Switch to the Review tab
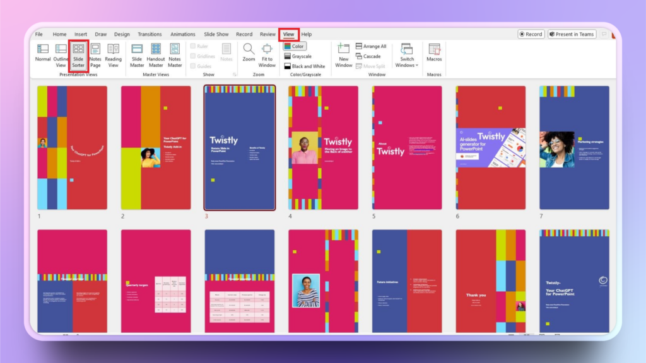Viewport: 646px width, 363px height. click(267, 34)
